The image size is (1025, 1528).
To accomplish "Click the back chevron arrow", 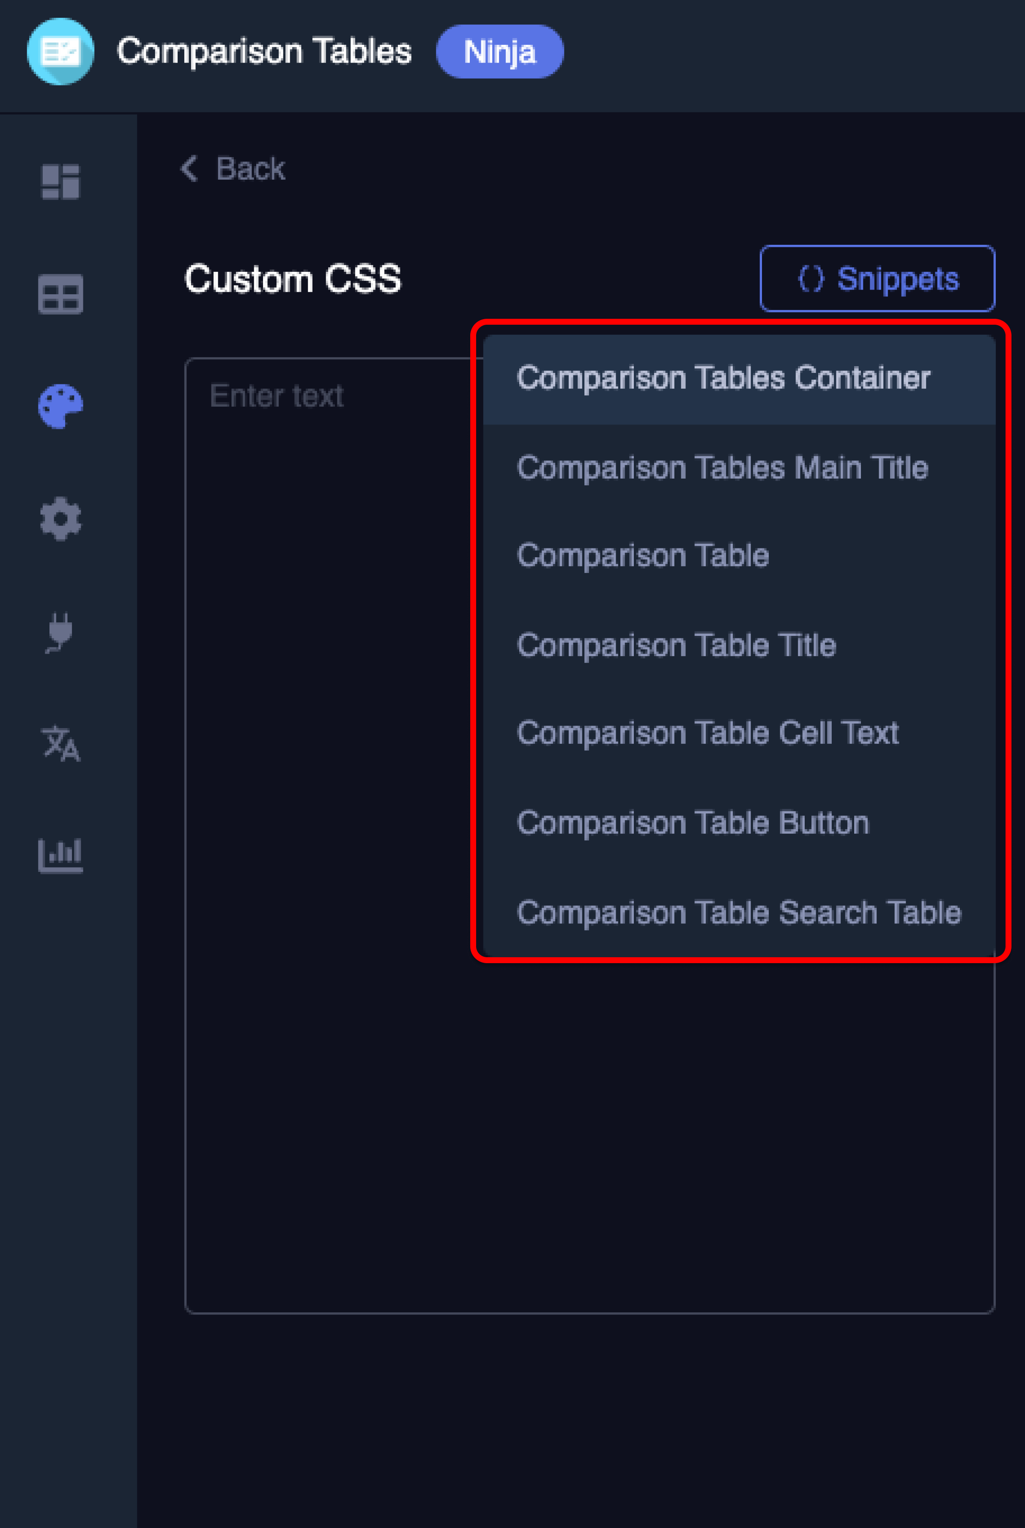I will 189,169.
